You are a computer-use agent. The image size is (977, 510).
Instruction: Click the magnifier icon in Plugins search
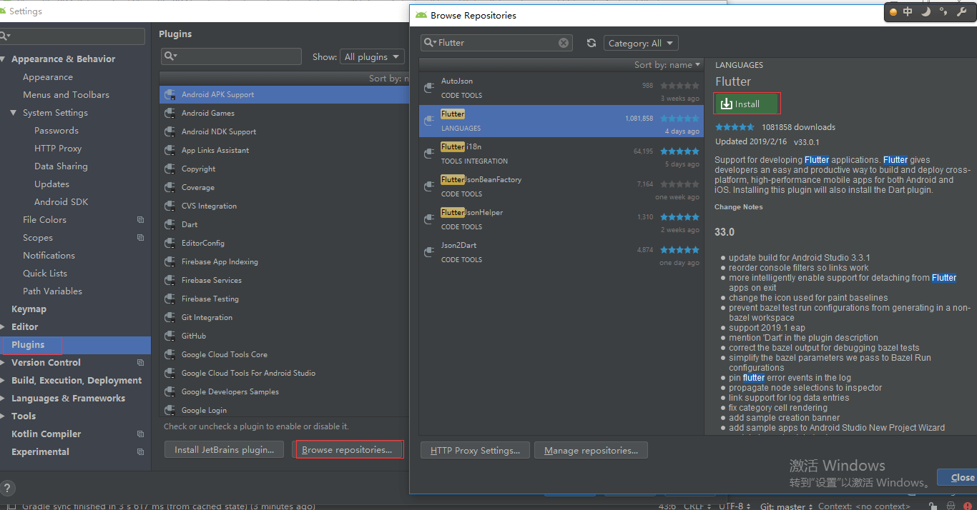pos(170,56)
